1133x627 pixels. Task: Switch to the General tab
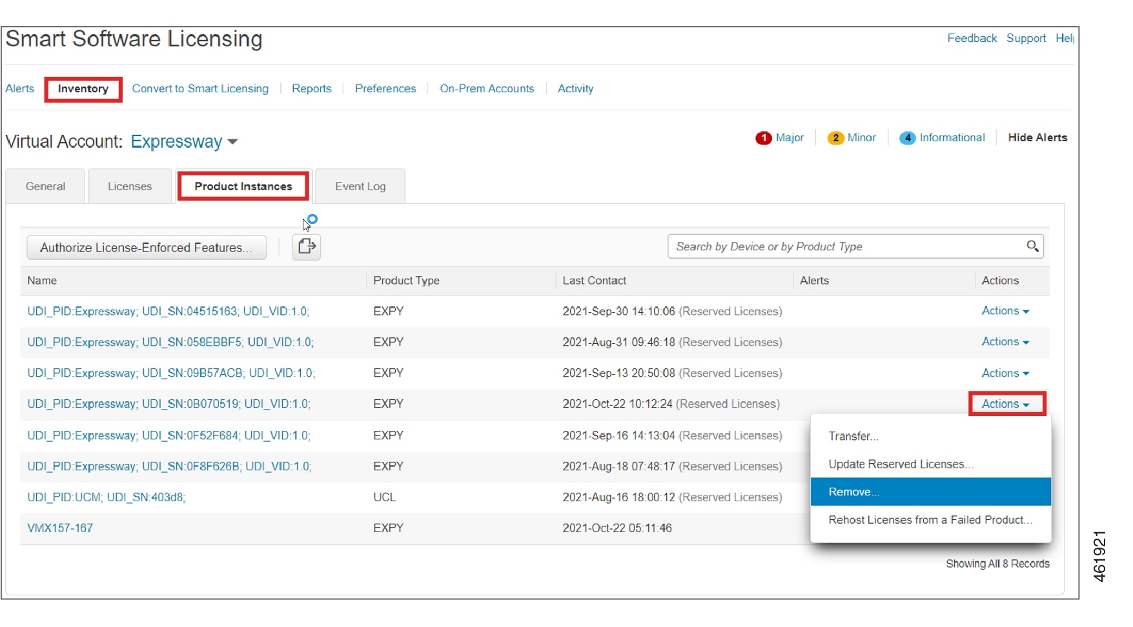(45, 186)
